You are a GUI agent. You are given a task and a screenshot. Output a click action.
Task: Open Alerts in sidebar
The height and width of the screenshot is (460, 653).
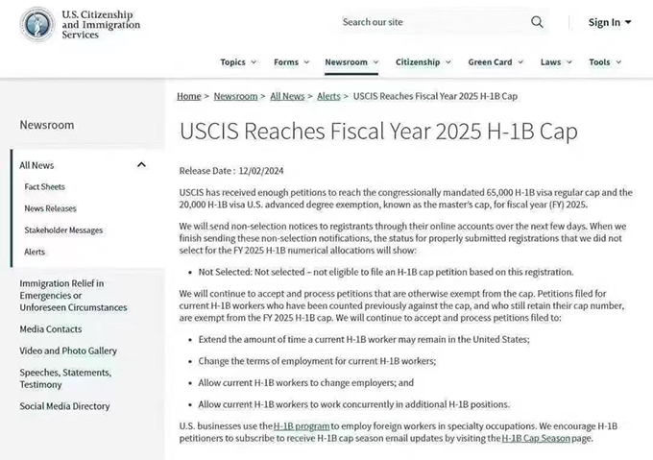click(35, 252)
